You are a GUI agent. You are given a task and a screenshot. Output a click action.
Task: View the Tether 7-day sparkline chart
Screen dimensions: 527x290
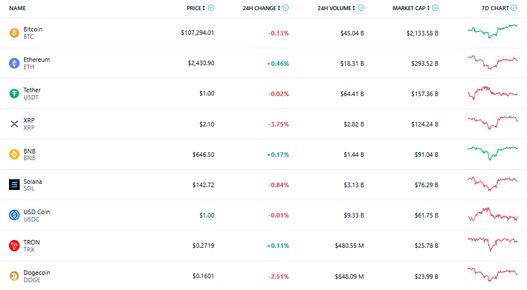[492, 93]
